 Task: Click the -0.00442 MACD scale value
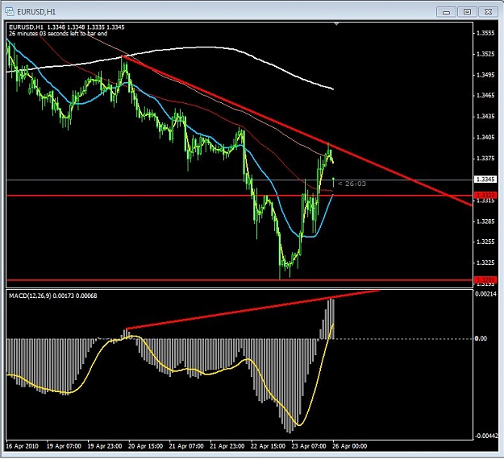486,436
